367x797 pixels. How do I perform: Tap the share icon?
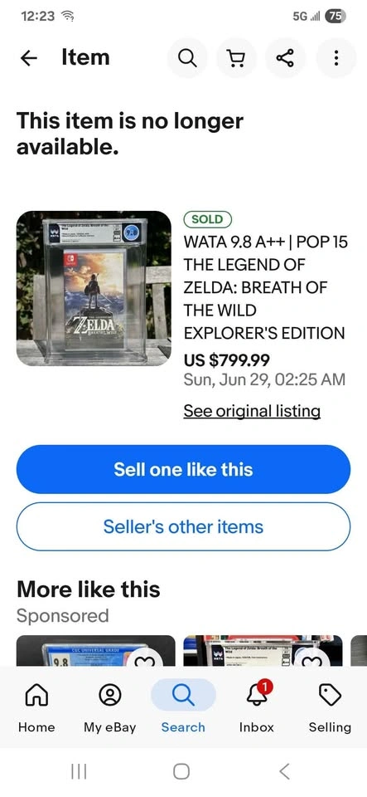point(285,58)
